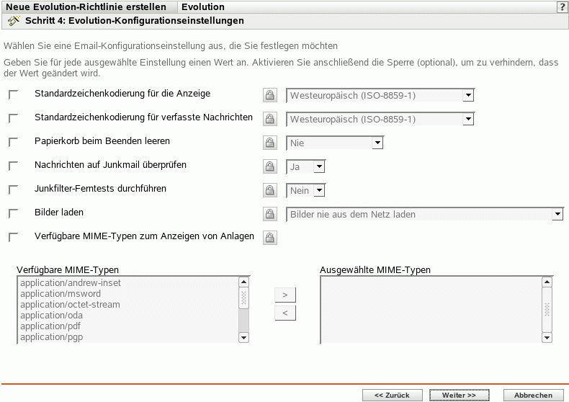Check Papierkorb beim Beenden leeren
Viewport: 569px width, 402px height.
(x=13, y=142)
